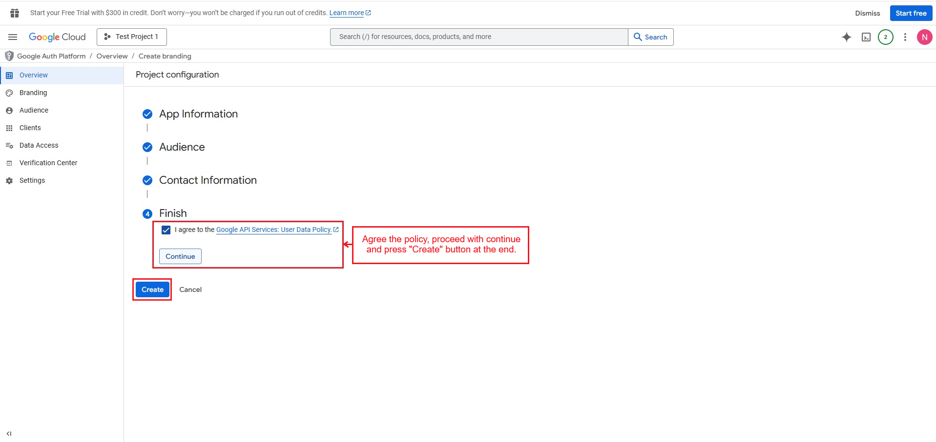Open Gemini AI assistant sparkle icon
This screenshot has width=936, height=442.
(847, 37)
